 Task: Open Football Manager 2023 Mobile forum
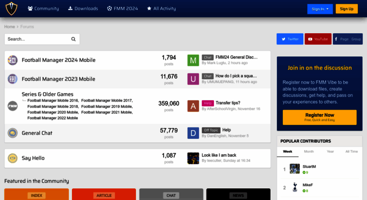[59, 79]
